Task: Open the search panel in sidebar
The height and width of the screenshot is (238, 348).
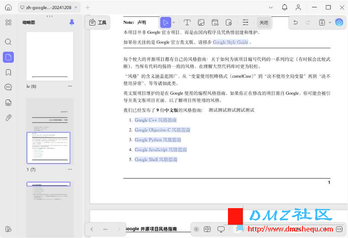Action: (x=8, y=42)
